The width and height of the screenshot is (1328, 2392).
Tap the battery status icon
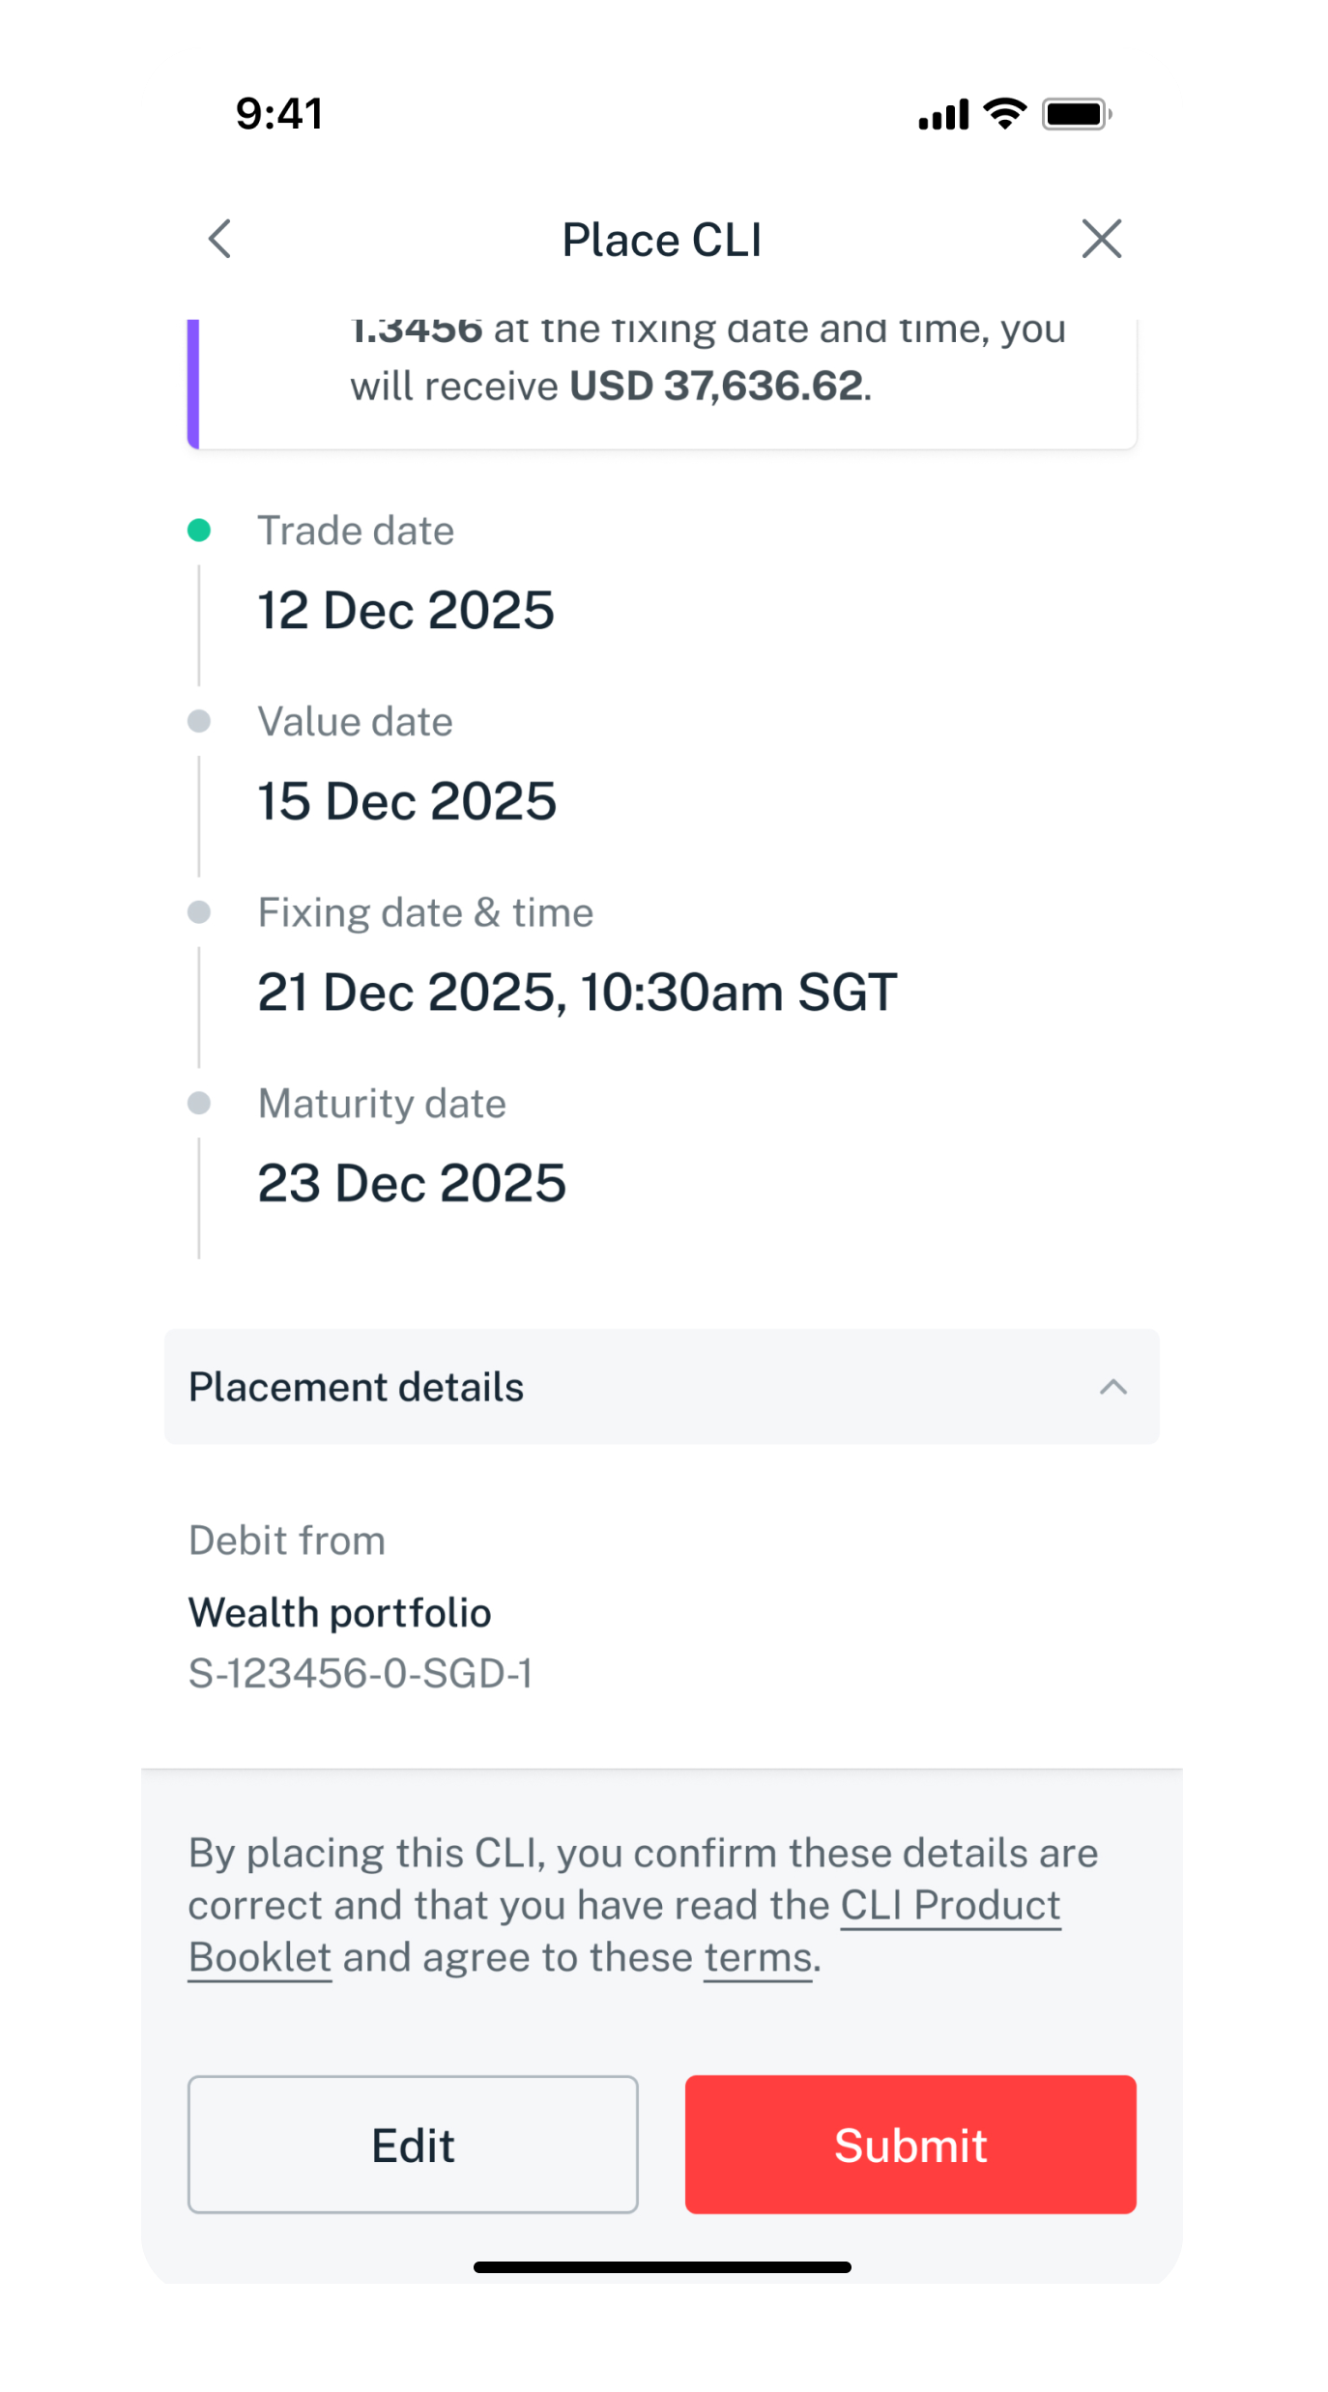[x=1075, y=114]
